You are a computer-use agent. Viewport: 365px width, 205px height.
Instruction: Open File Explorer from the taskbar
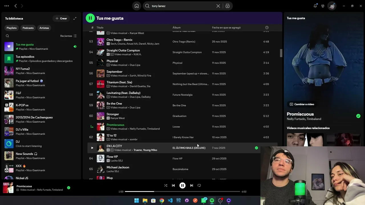[145, 200]
